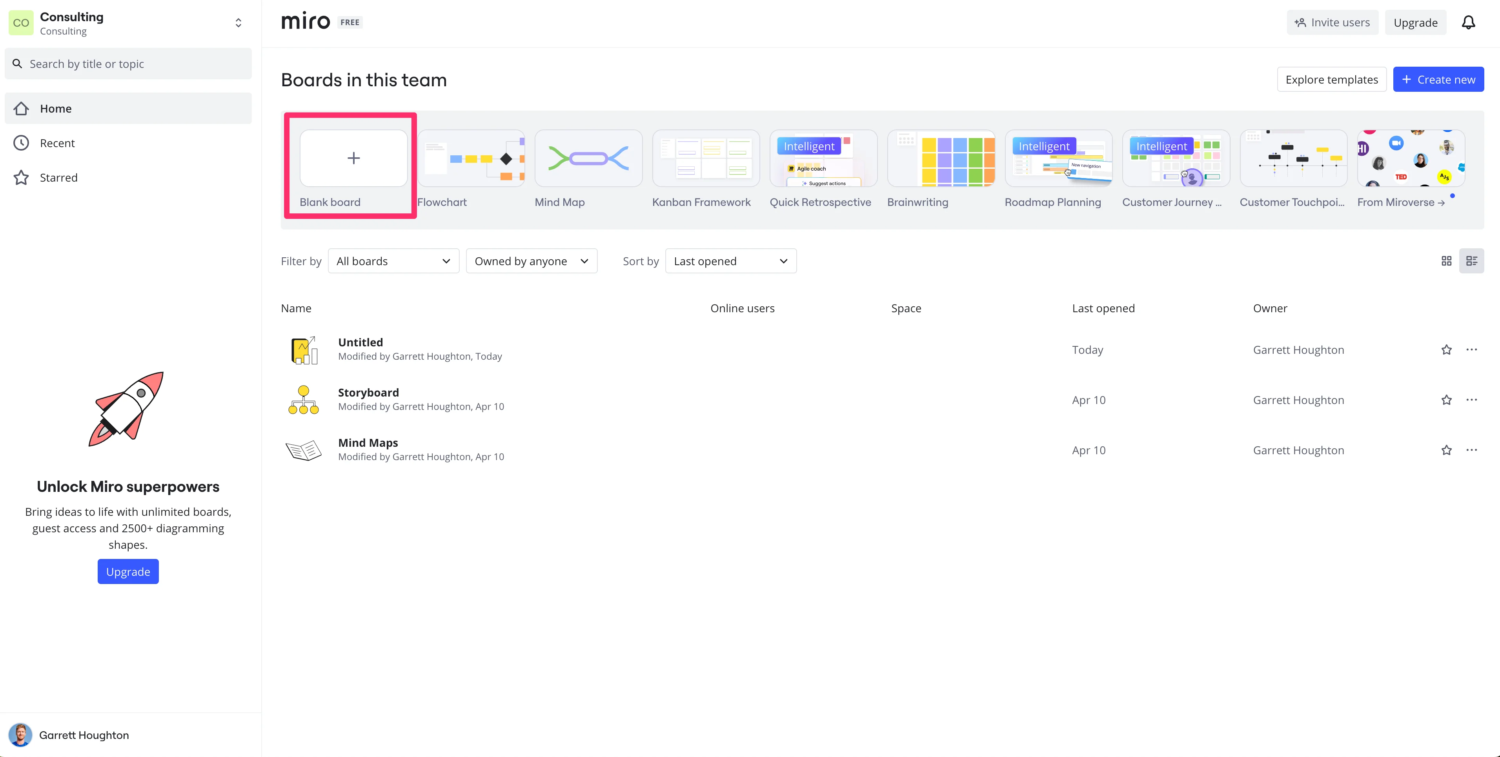
Task: Click the Create new button
Action: (x=1438, y=80)
